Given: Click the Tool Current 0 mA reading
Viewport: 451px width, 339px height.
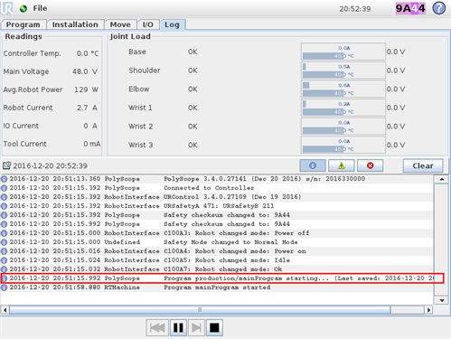Looking at the screenshot, I should pyautogui.click(x=52, y=144).
